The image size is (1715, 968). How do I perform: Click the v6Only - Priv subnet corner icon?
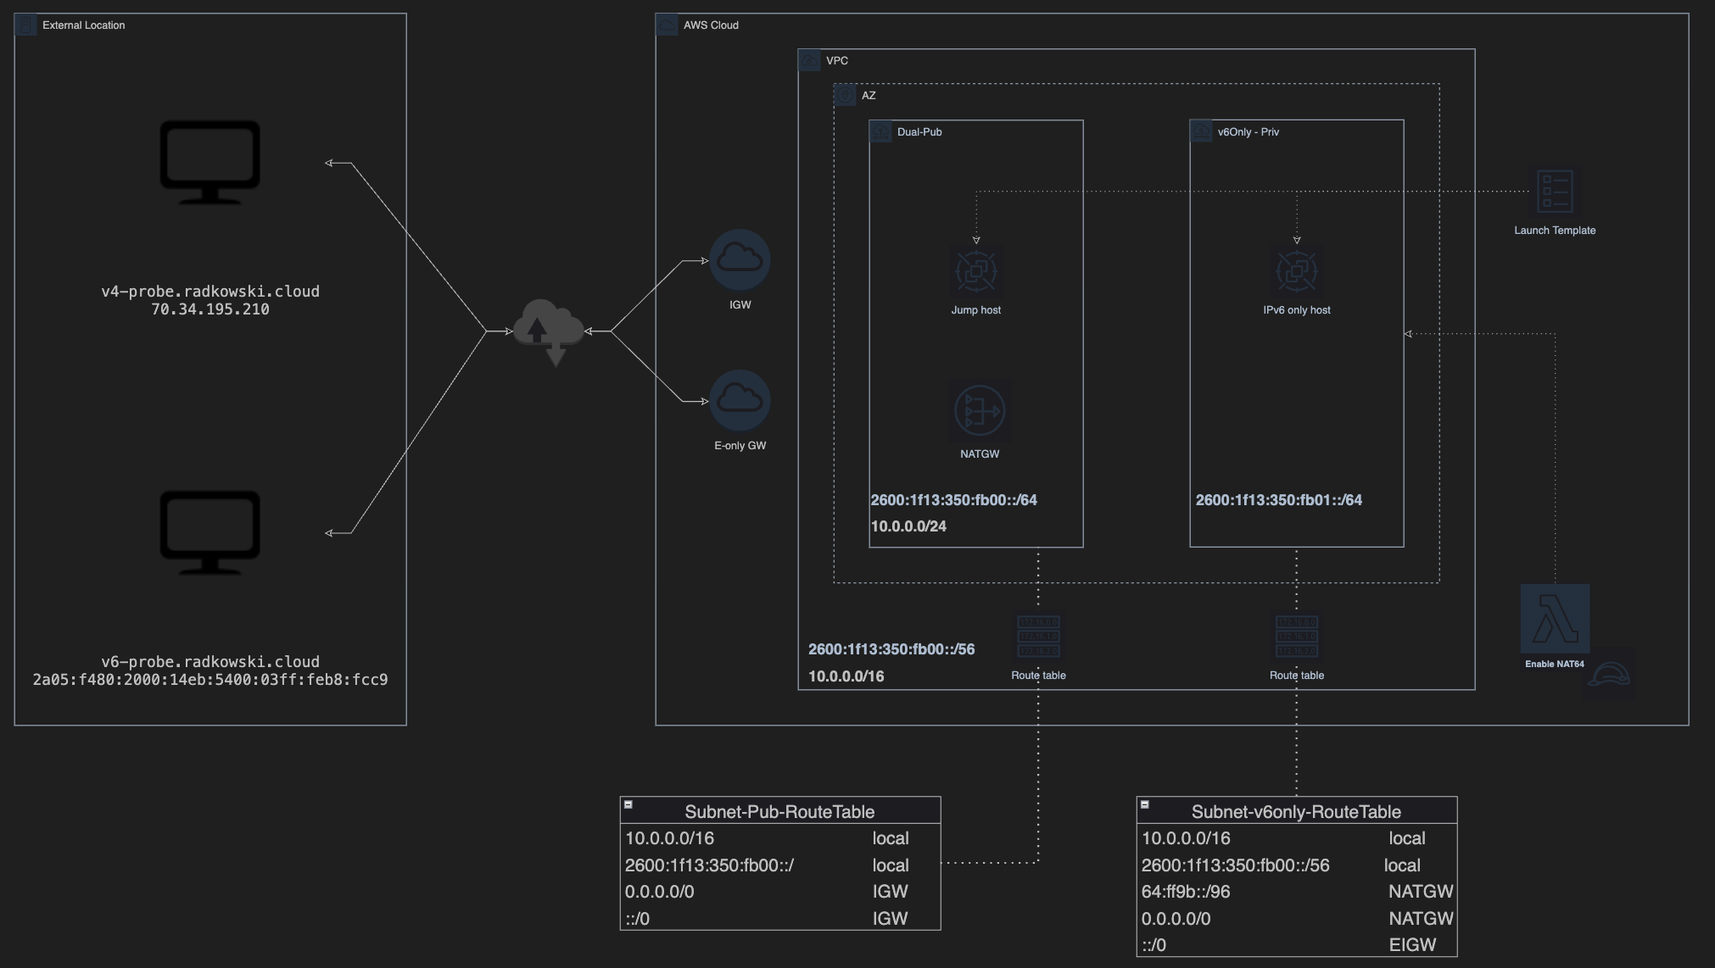(x=1202, y=131)
